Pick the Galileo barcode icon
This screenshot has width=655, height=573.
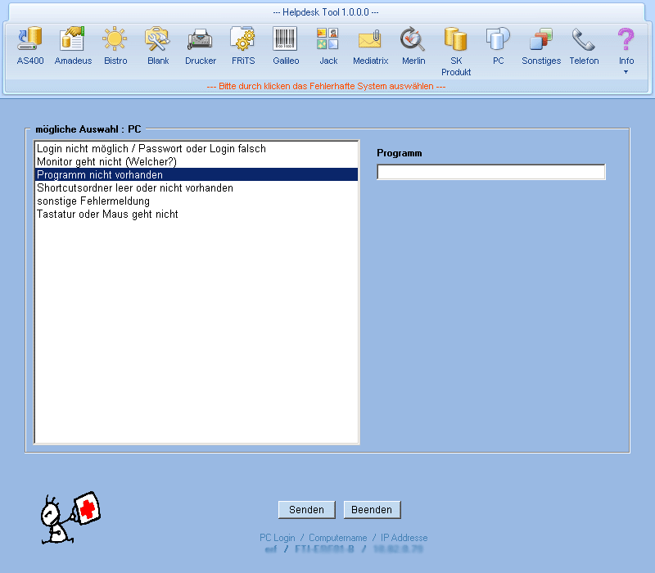coord(286,40)
